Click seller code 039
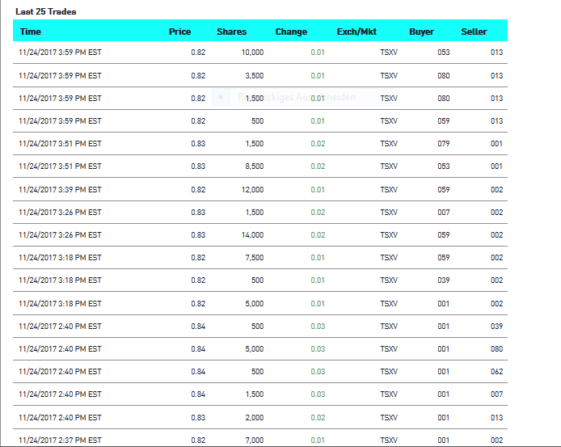This screenshot has width=561, height=447. click(x=496, y=327)
